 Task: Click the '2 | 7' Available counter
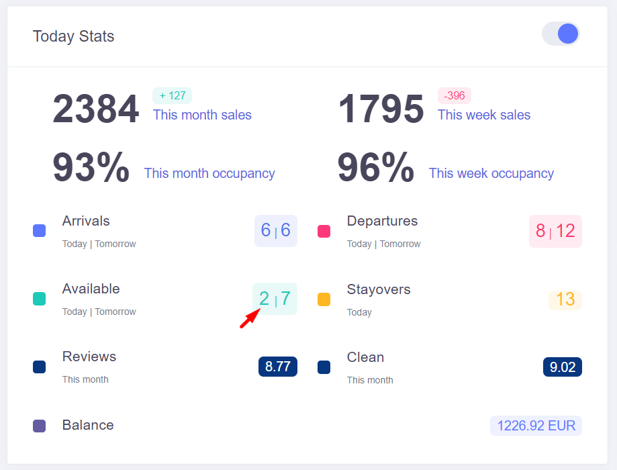275,298
